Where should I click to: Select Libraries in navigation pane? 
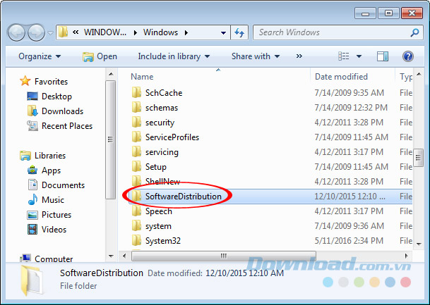point(50,156)
